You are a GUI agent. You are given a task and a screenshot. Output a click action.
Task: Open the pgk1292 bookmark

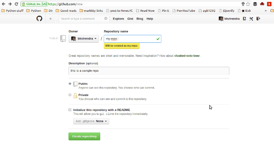point(207,11)
